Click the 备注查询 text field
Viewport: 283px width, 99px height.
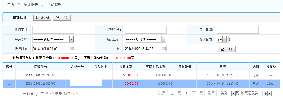[238, 30]
